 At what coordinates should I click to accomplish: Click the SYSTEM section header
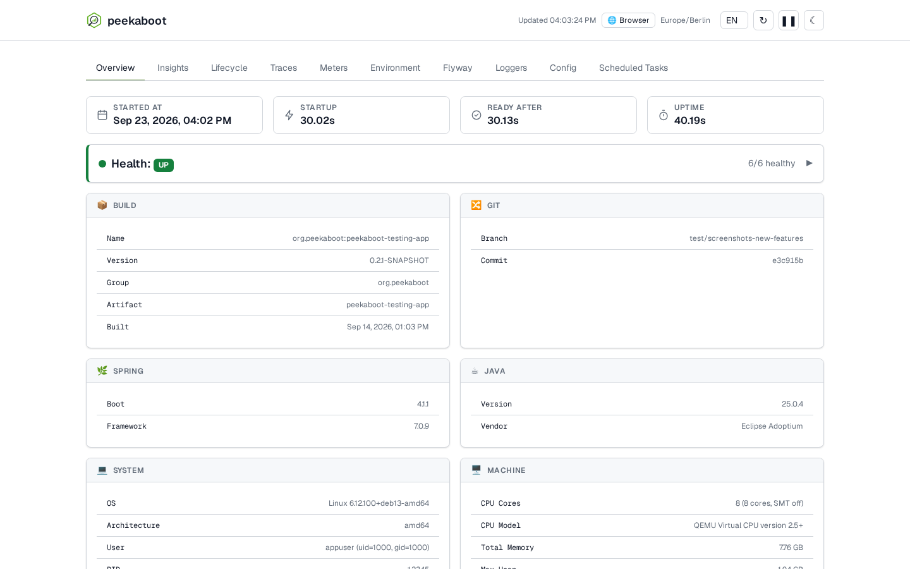(x=268, y=470)
